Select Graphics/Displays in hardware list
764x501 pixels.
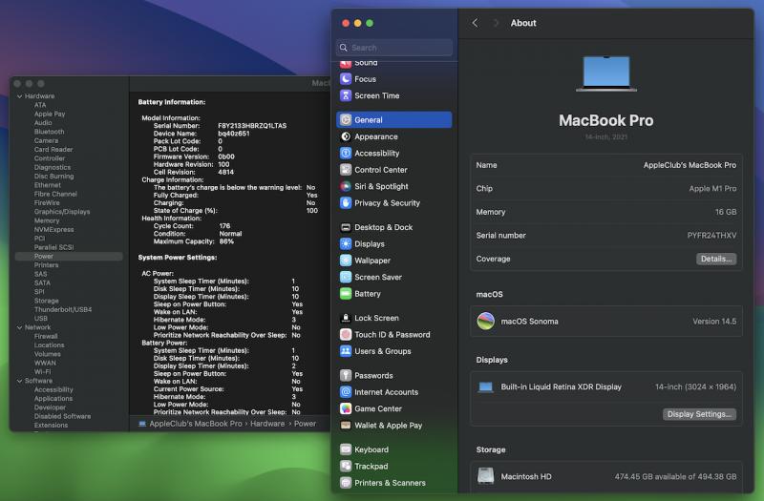pos(62,212)
